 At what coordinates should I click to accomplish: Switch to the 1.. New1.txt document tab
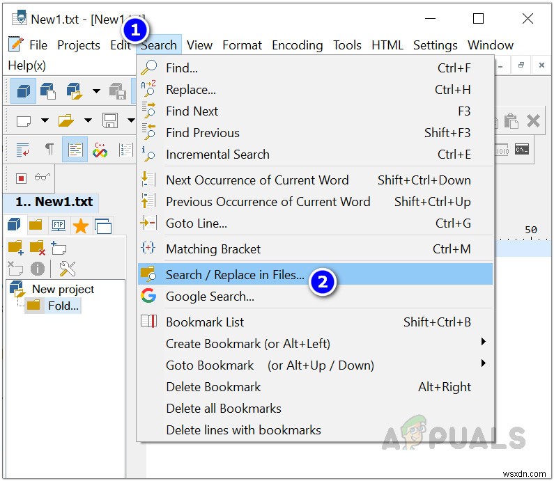point(52,202)
